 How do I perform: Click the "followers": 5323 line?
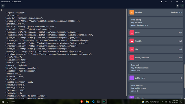pos(15,90)
